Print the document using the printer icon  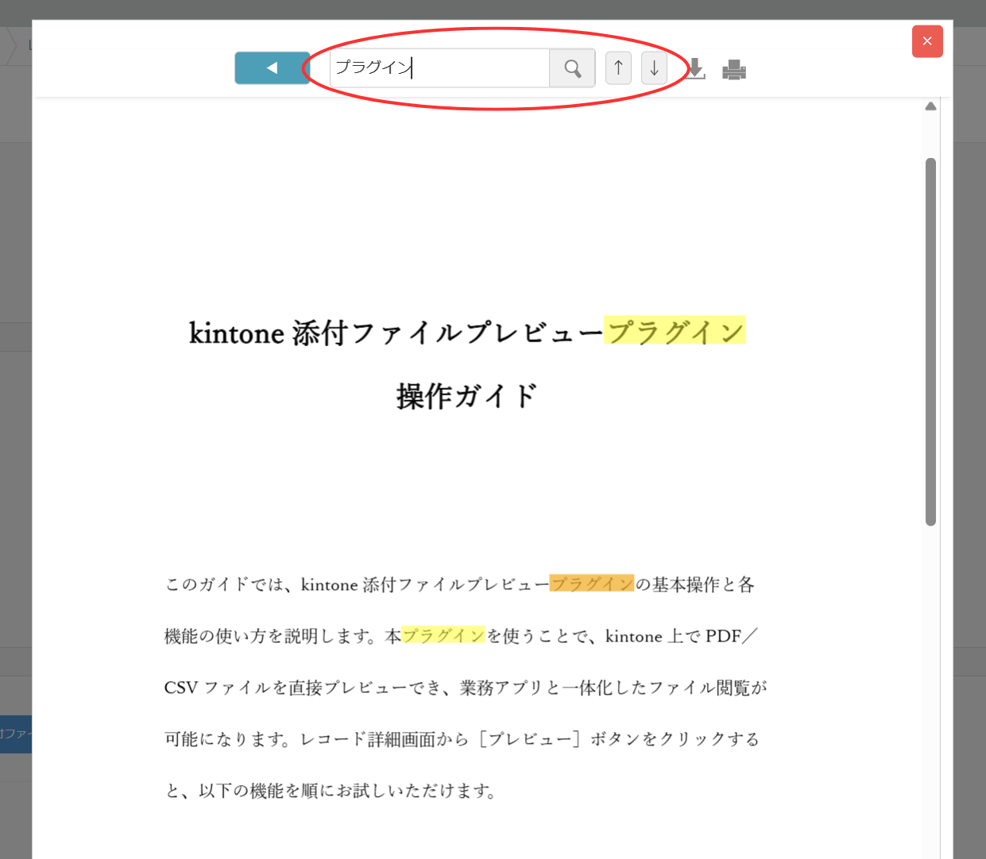point(734,70)
